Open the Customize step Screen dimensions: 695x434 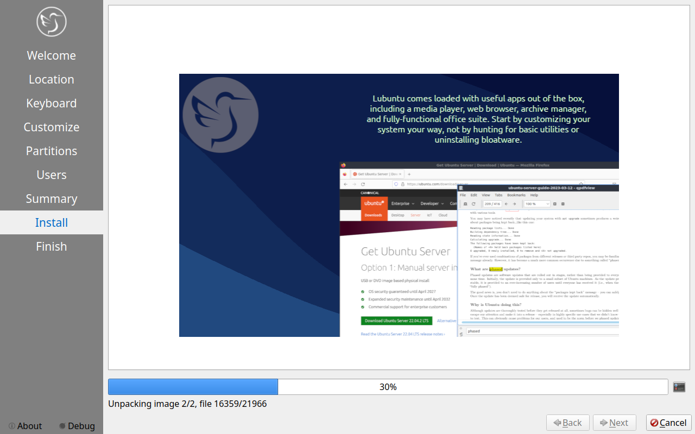point(52,127)
